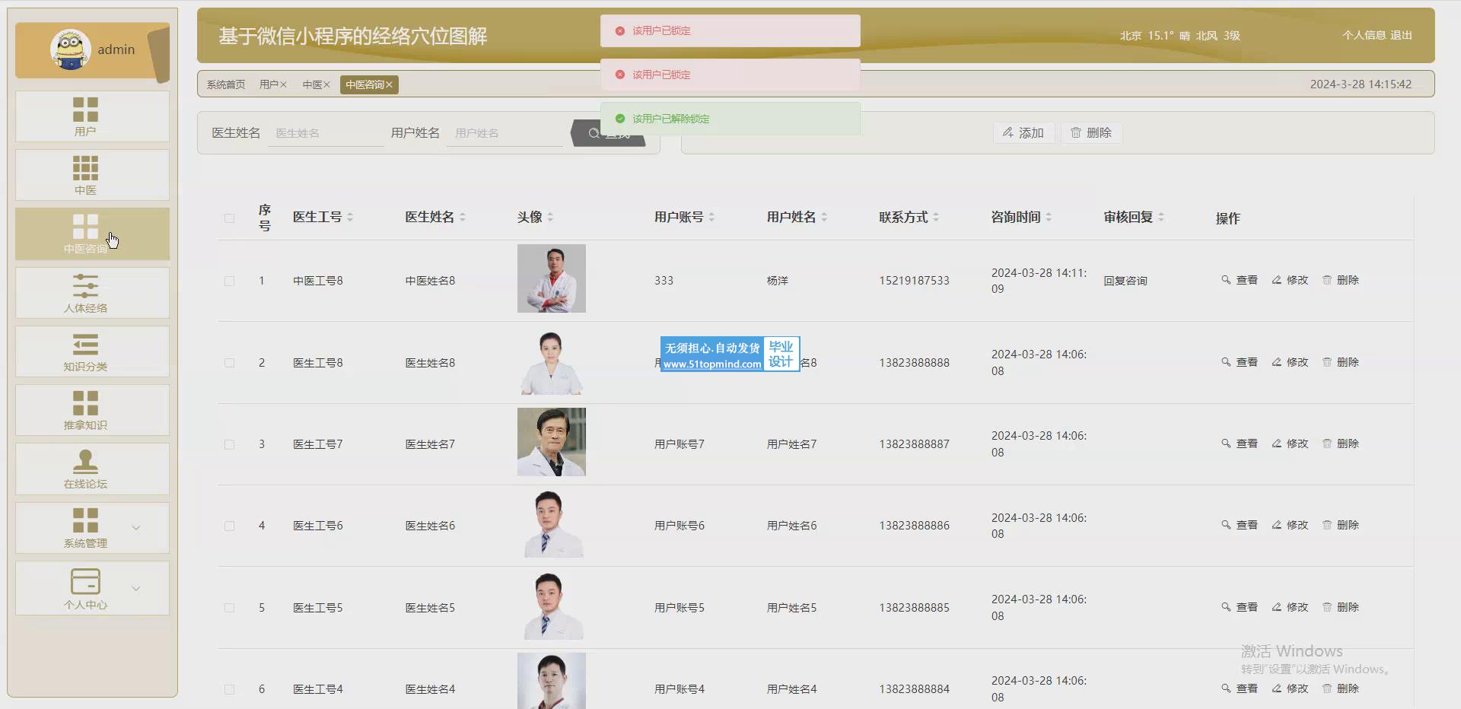Viewport: 1461px width, 709px height.
Task: Focus the 医生姓名 search field
Action: pyautogui.click(x=325, y=133)
